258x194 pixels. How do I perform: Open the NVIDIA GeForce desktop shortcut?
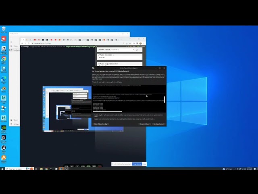click(4, 129)
